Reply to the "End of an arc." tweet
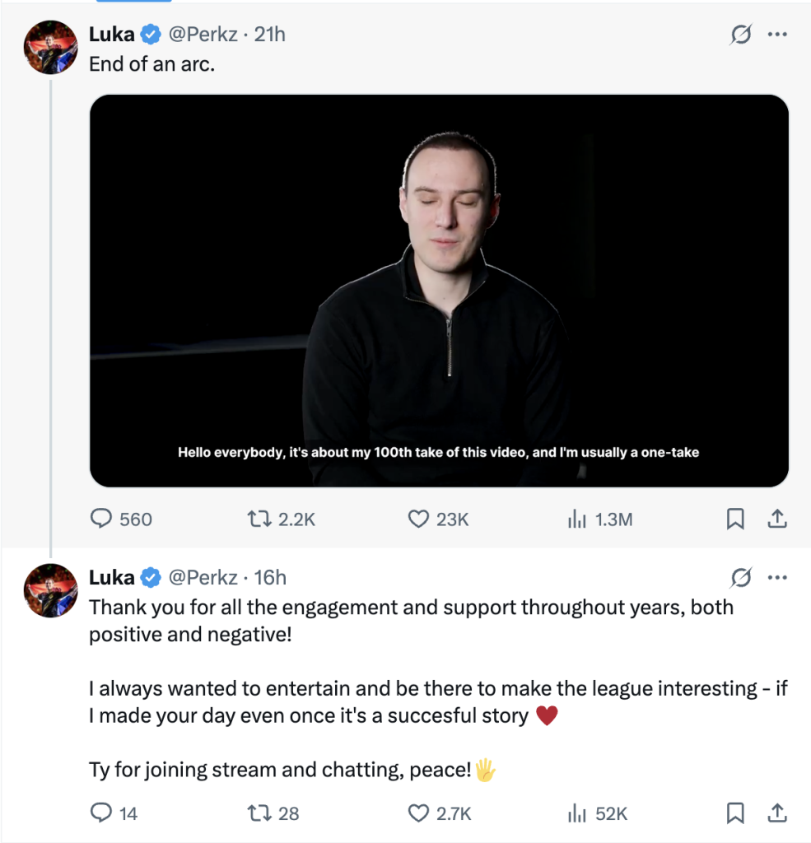The width and height of the screenshot is (811, 843). coord(101,519)
